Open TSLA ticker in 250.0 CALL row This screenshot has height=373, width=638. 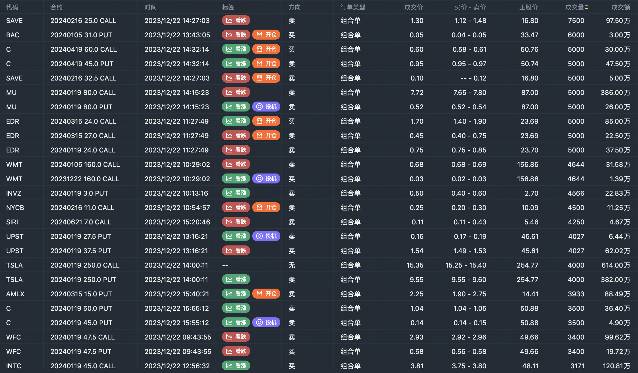[14, 265]
